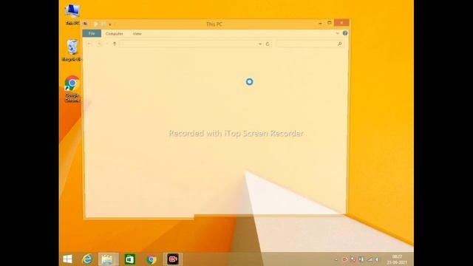The width and height of the screenshot is (473, 266).
Task: Click the Back navigation arrow
Action: click(89, 44)
